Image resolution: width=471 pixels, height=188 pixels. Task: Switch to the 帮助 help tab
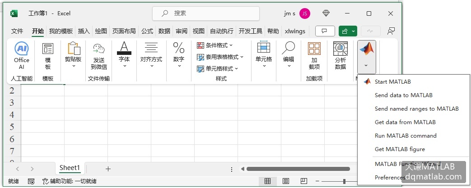[x=273, y=31]
